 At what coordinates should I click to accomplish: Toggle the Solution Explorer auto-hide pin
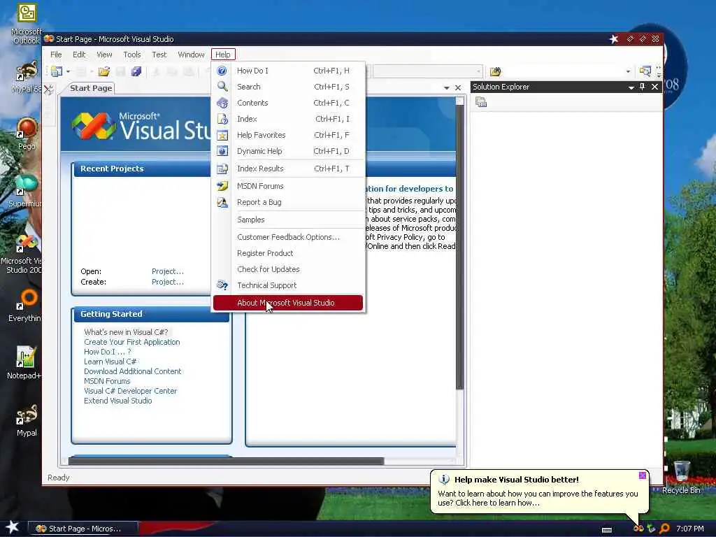[642, 87]
